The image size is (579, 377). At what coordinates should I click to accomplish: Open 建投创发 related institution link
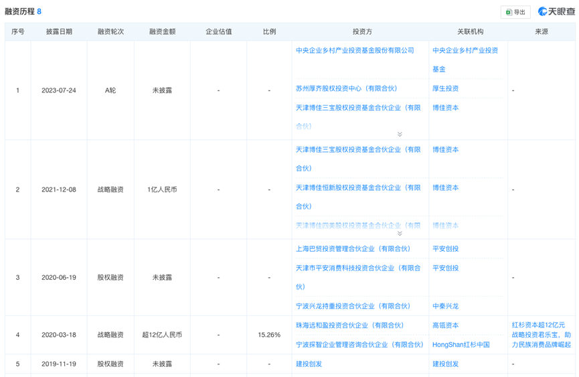pyautogui.click(x=445, y=364)
